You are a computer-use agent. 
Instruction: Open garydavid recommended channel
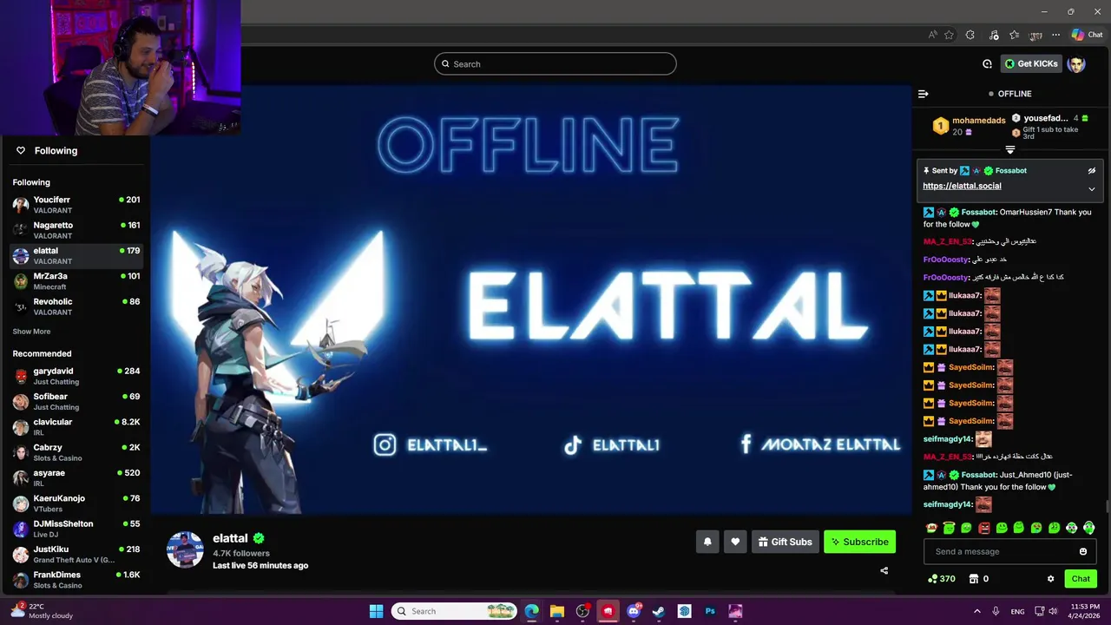(x=76, y=376)
